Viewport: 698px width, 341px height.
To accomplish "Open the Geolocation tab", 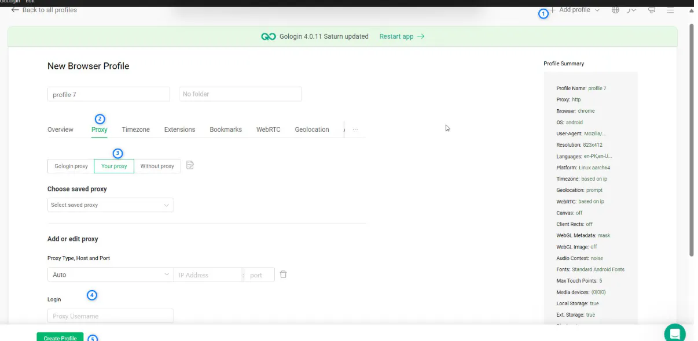I will (312, 129).
